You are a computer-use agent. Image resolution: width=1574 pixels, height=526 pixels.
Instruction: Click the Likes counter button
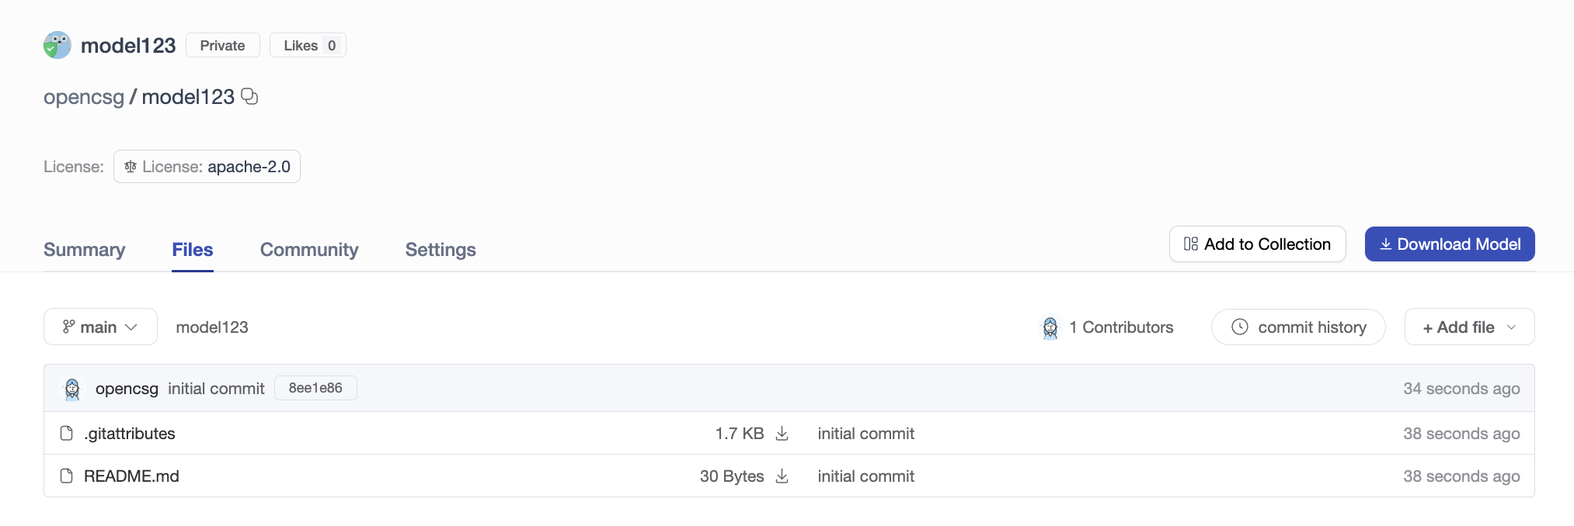click(x=308, y=45)
